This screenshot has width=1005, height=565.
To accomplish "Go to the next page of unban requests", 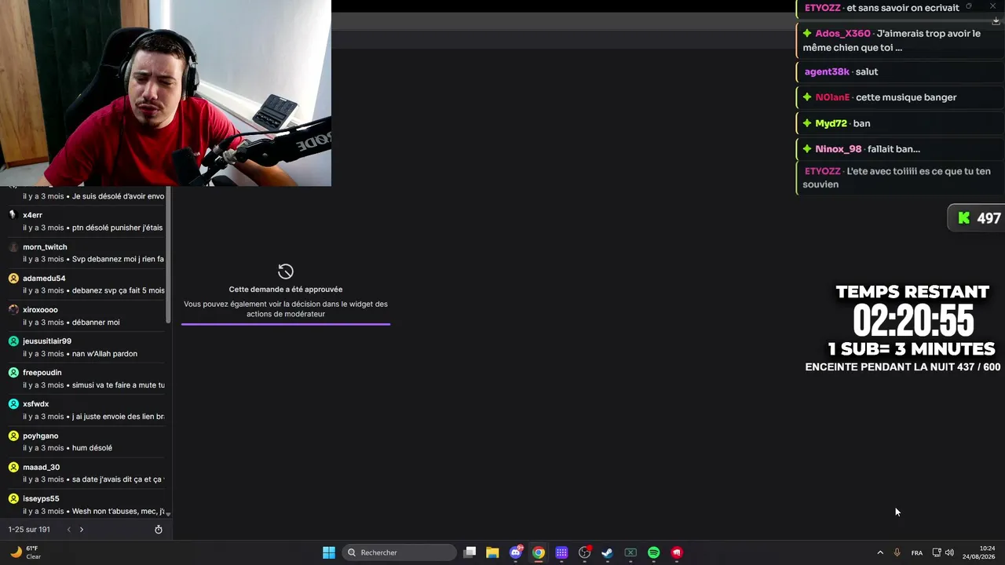I will [82, 530].
